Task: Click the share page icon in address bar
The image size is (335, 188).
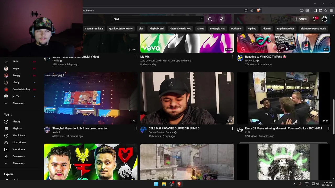Action: (x=252, y=10)
